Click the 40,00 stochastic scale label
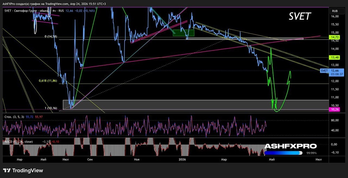348x178 pixels. [x=335, y=130]
